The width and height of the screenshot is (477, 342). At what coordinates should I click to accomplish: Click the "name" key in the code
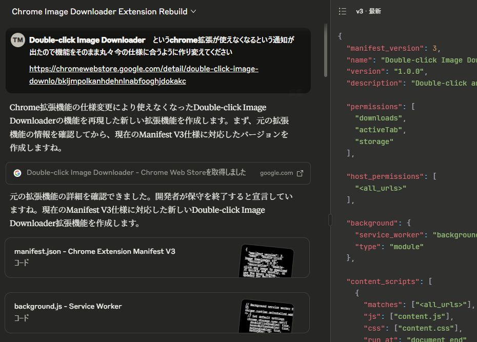pos(359,60)
